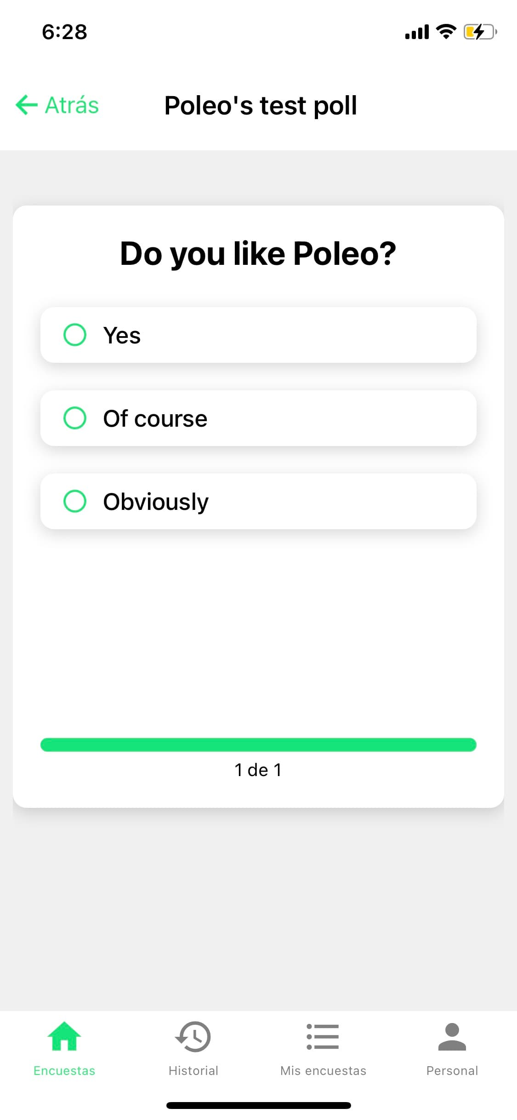This screenshot has height=1120, width=517.
Task: Click the green poll progress bar
Action: pos(258,745)
